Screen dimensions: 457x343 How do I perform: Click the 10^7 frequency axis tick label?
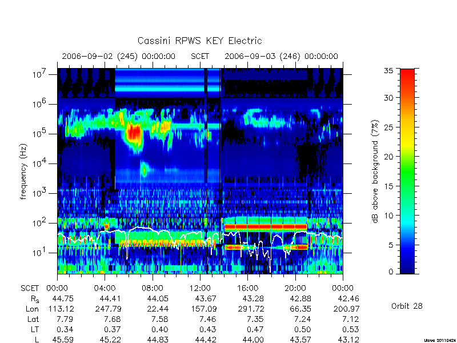pyautogui.click(x=39, y=74)
